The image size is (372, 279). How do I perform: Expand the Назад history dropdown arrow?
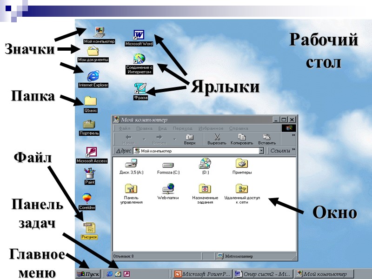[x=144, y=139]
